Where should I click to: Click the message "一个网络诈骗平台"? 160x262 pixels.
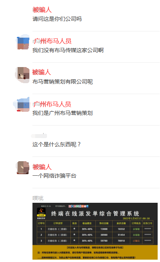(x=54, y=176)
